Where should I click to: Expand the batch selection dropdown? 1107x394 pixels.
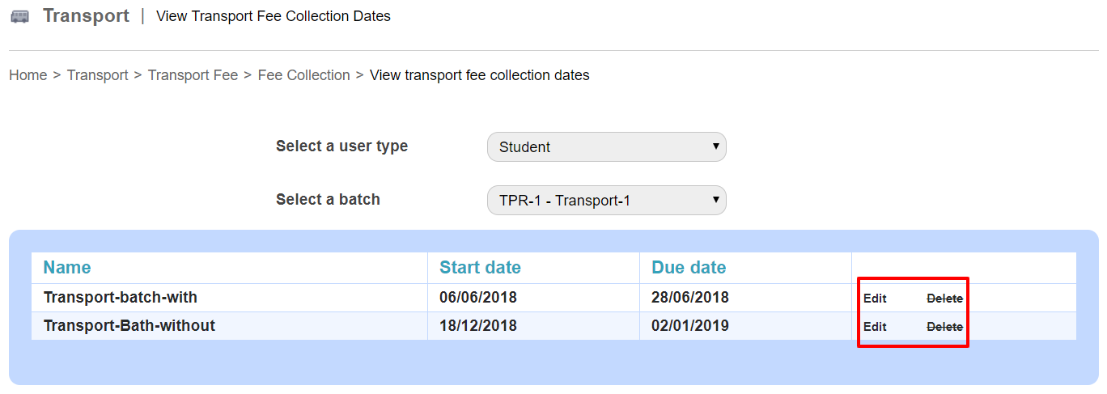click(x=606, y=201)
